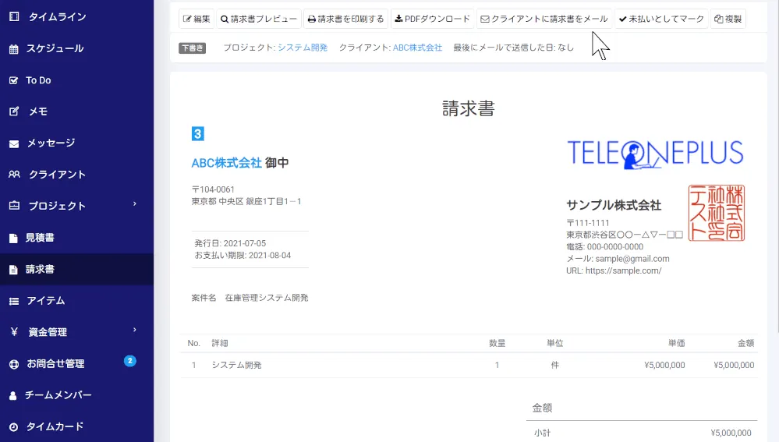Click メモ text in sidebar
The width and height of the screenshot is (779, 442).
[x=38, y=111]
